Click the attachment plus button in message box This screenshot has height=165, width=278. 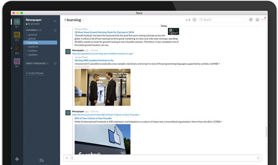67,158
